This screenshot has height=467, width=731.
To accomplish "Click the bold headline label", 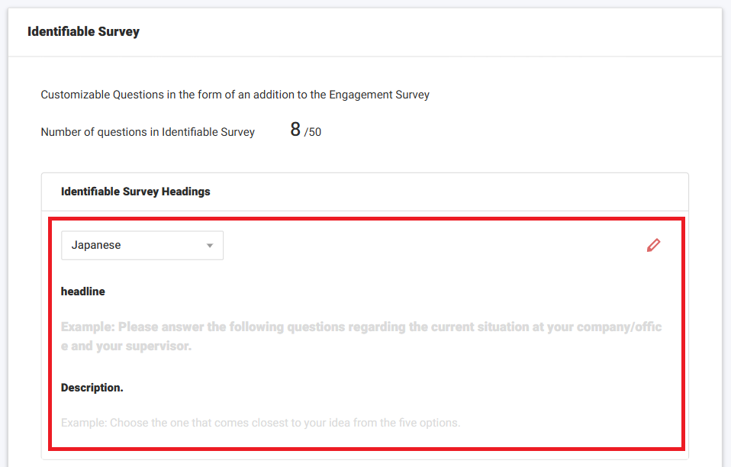I will [83, 291].
